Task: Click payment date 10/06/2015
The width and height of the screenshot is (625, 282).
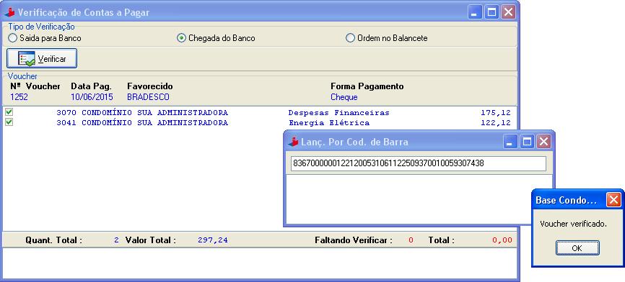Action: click(92, 97)
